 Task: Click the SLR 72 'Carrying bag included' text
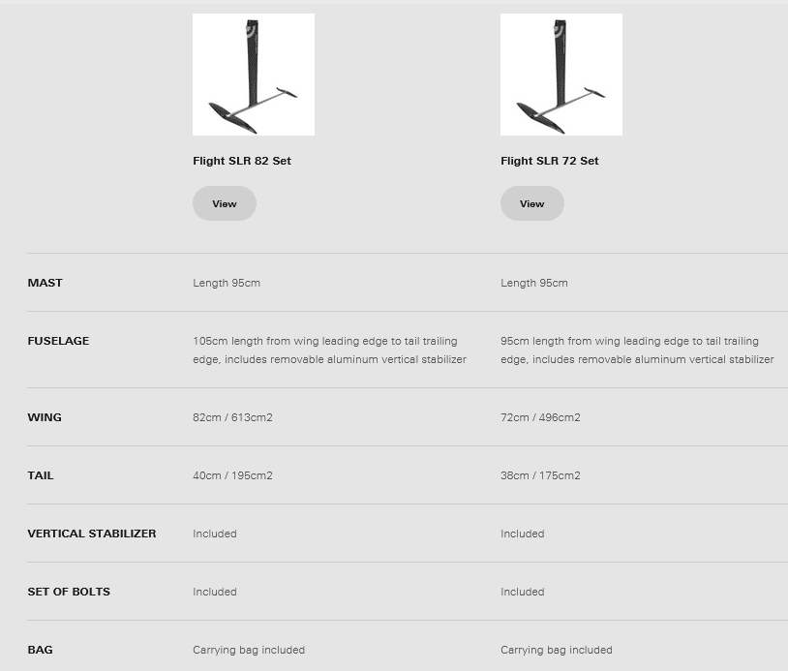[x=557, y=650]
